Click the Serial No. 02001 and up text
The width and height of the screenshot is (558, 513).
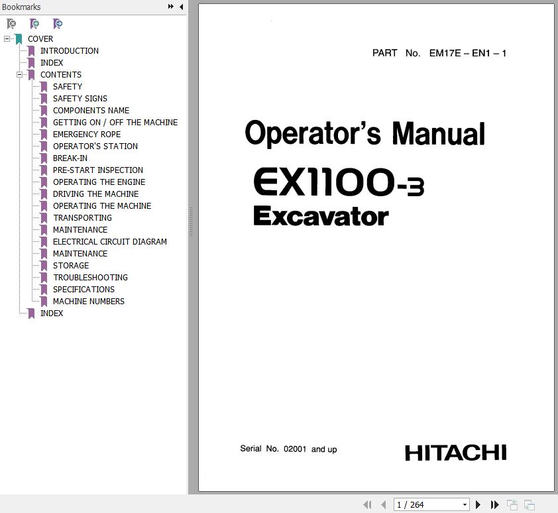coord(288,449)
